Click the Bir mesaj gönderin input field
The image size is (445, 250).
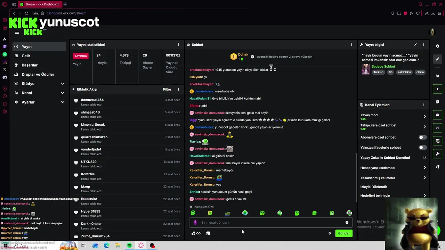271,223
